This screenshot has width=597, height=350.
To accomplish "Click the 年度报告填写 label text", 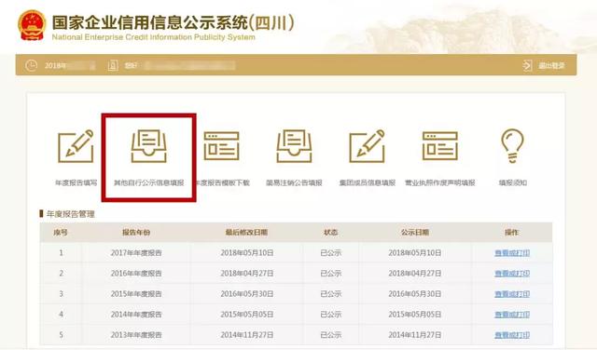I will 76,182.
